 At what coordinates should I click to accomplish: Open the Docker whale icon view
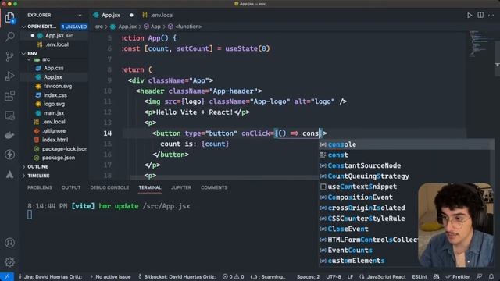click(x=9, y=135)
